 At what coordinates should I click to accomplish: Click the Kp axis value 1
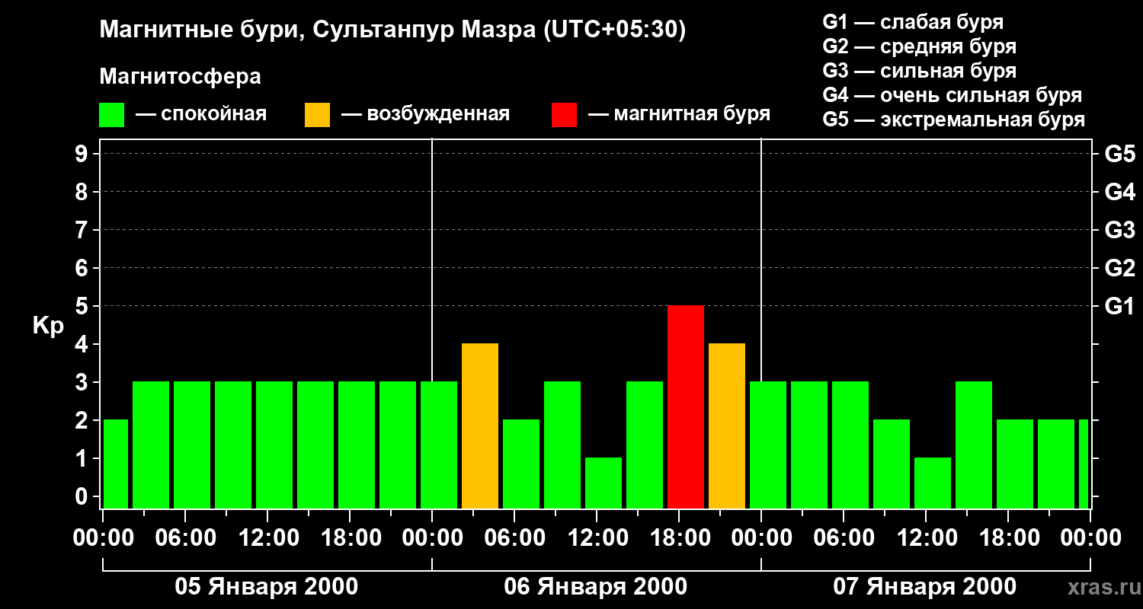click(83, 458)
